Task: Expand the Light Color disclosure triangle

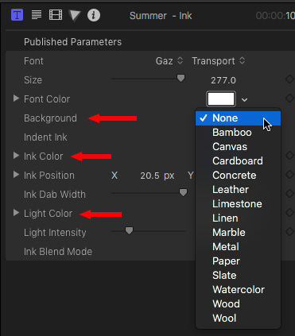Action: pos(16,213)
